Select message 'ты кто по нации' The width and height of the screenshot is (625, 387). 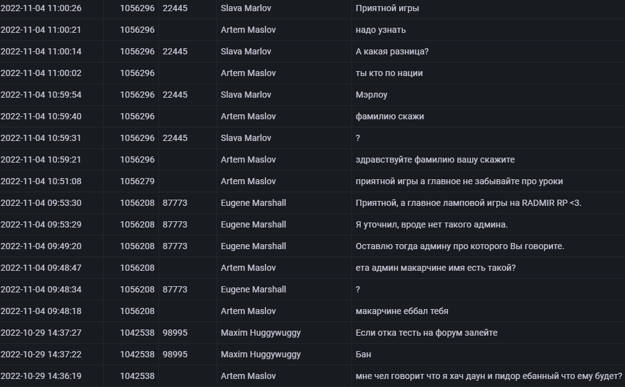(389, 74)
